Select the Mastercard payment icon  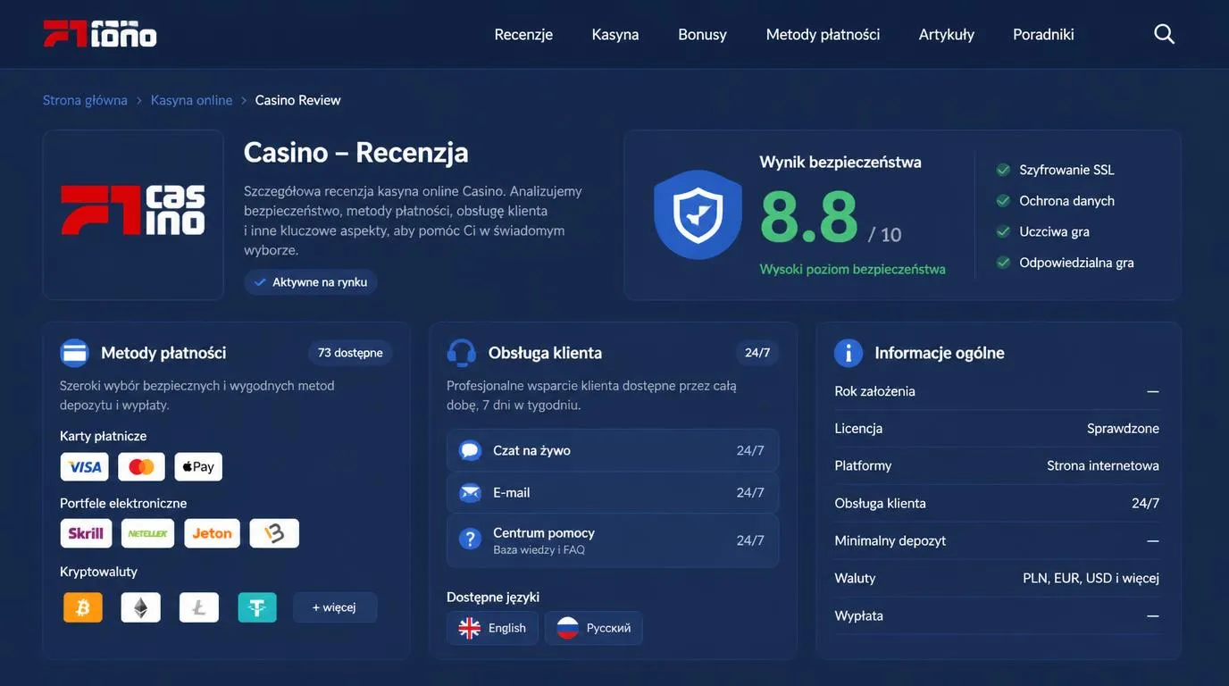tap(141, 467)
